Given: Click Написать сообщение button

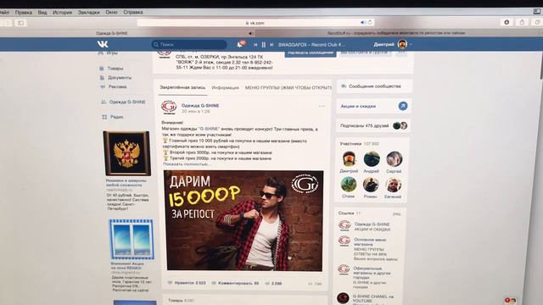Looking at the screenshot, I should pos(311,53).
